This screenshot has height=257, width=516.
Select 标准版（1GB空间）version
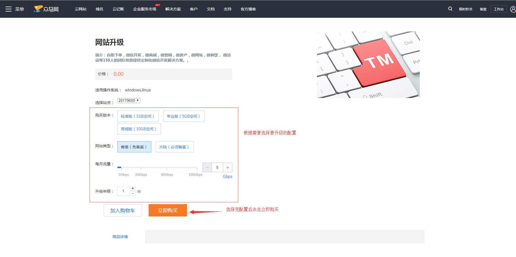pyautogui.click(x=138, y=116)
